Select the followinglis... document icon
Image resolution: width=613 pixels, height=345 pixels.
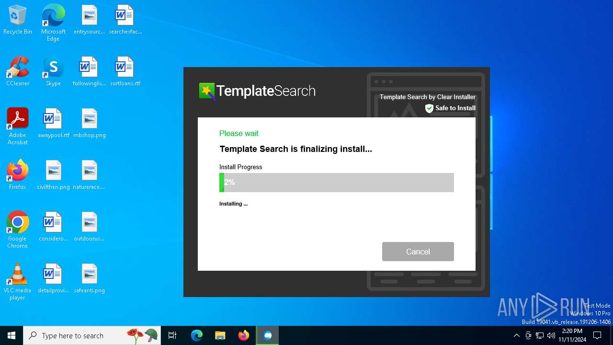[x=89, y=72]
